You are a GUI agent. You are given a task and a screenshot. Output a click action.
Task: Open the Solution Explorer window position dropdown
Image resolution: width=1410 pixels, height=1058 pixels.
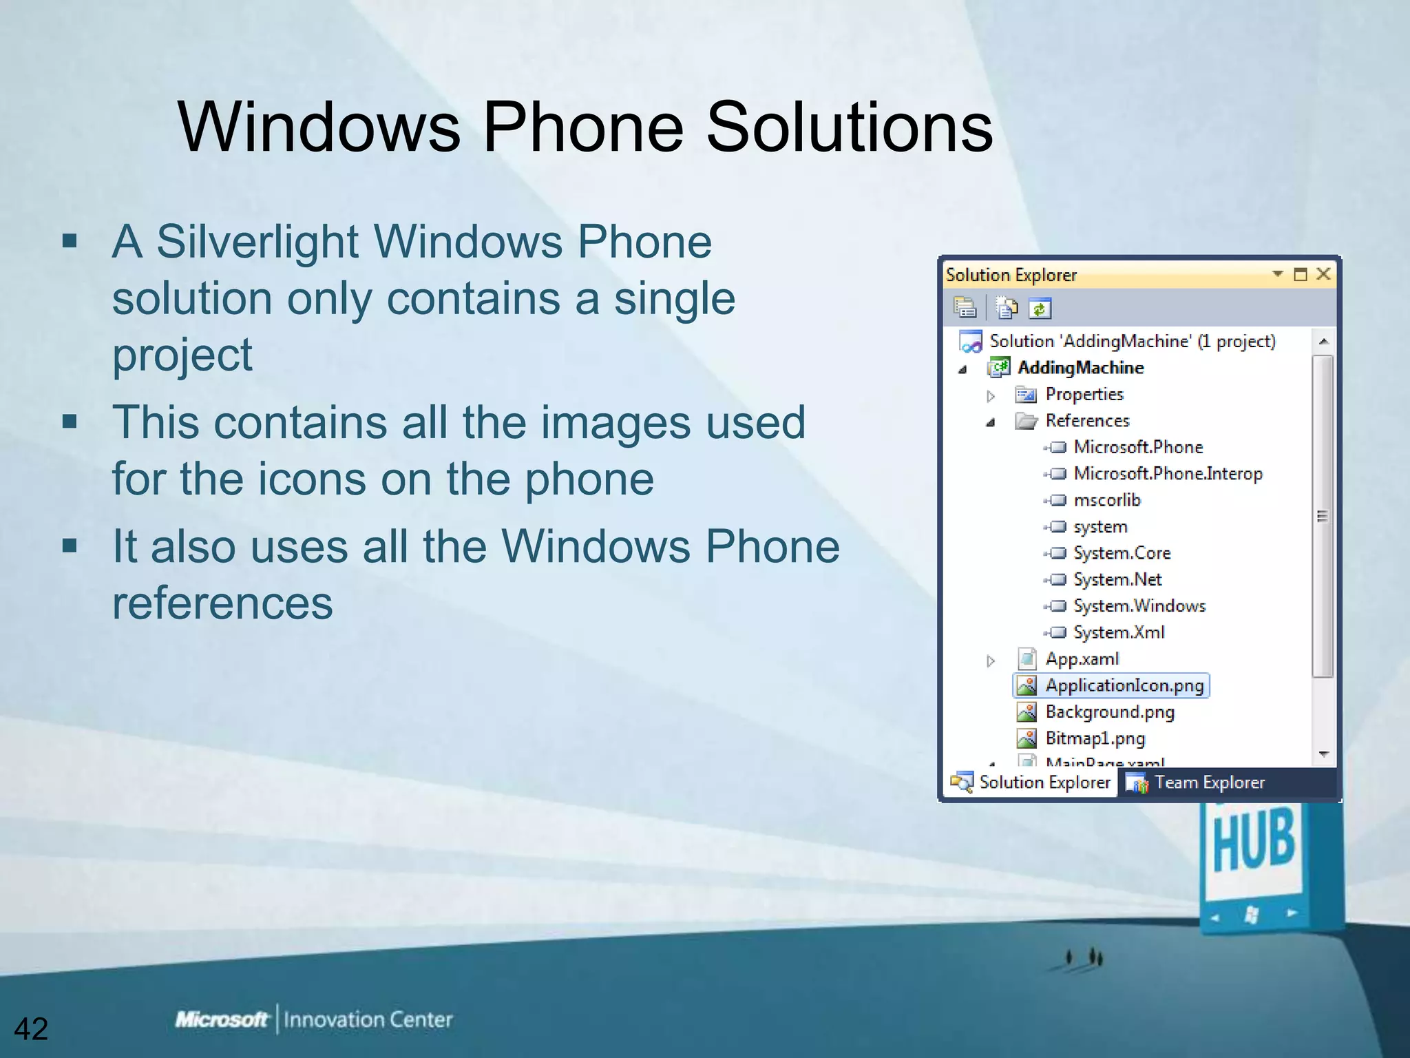click(x=1278, y=274)
